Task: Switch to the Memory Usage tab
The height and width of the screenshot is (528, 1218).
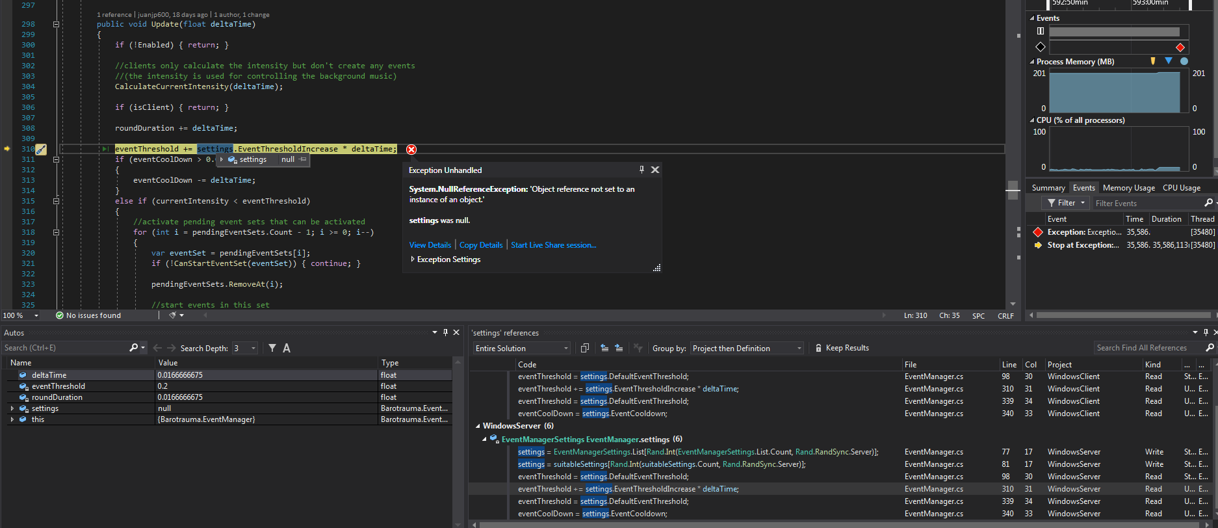Action: tap(1129, 188)
